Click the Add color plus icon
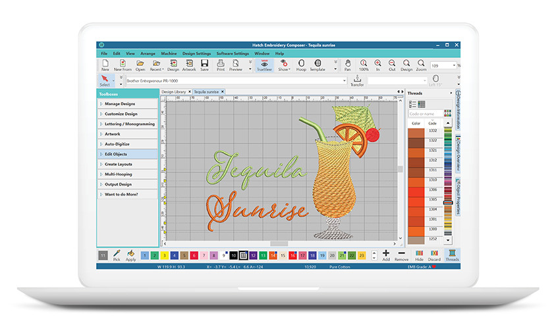 click(386, 255)
